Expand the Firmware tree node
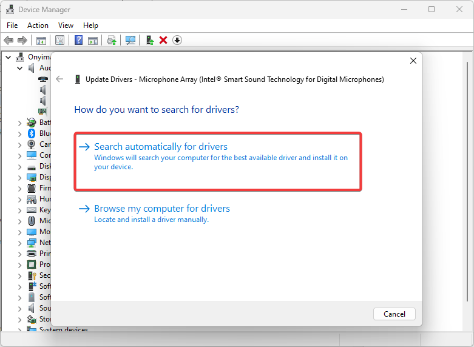This screenshot has height=347, width=474. pyautogui.click(x=19, y=189)
